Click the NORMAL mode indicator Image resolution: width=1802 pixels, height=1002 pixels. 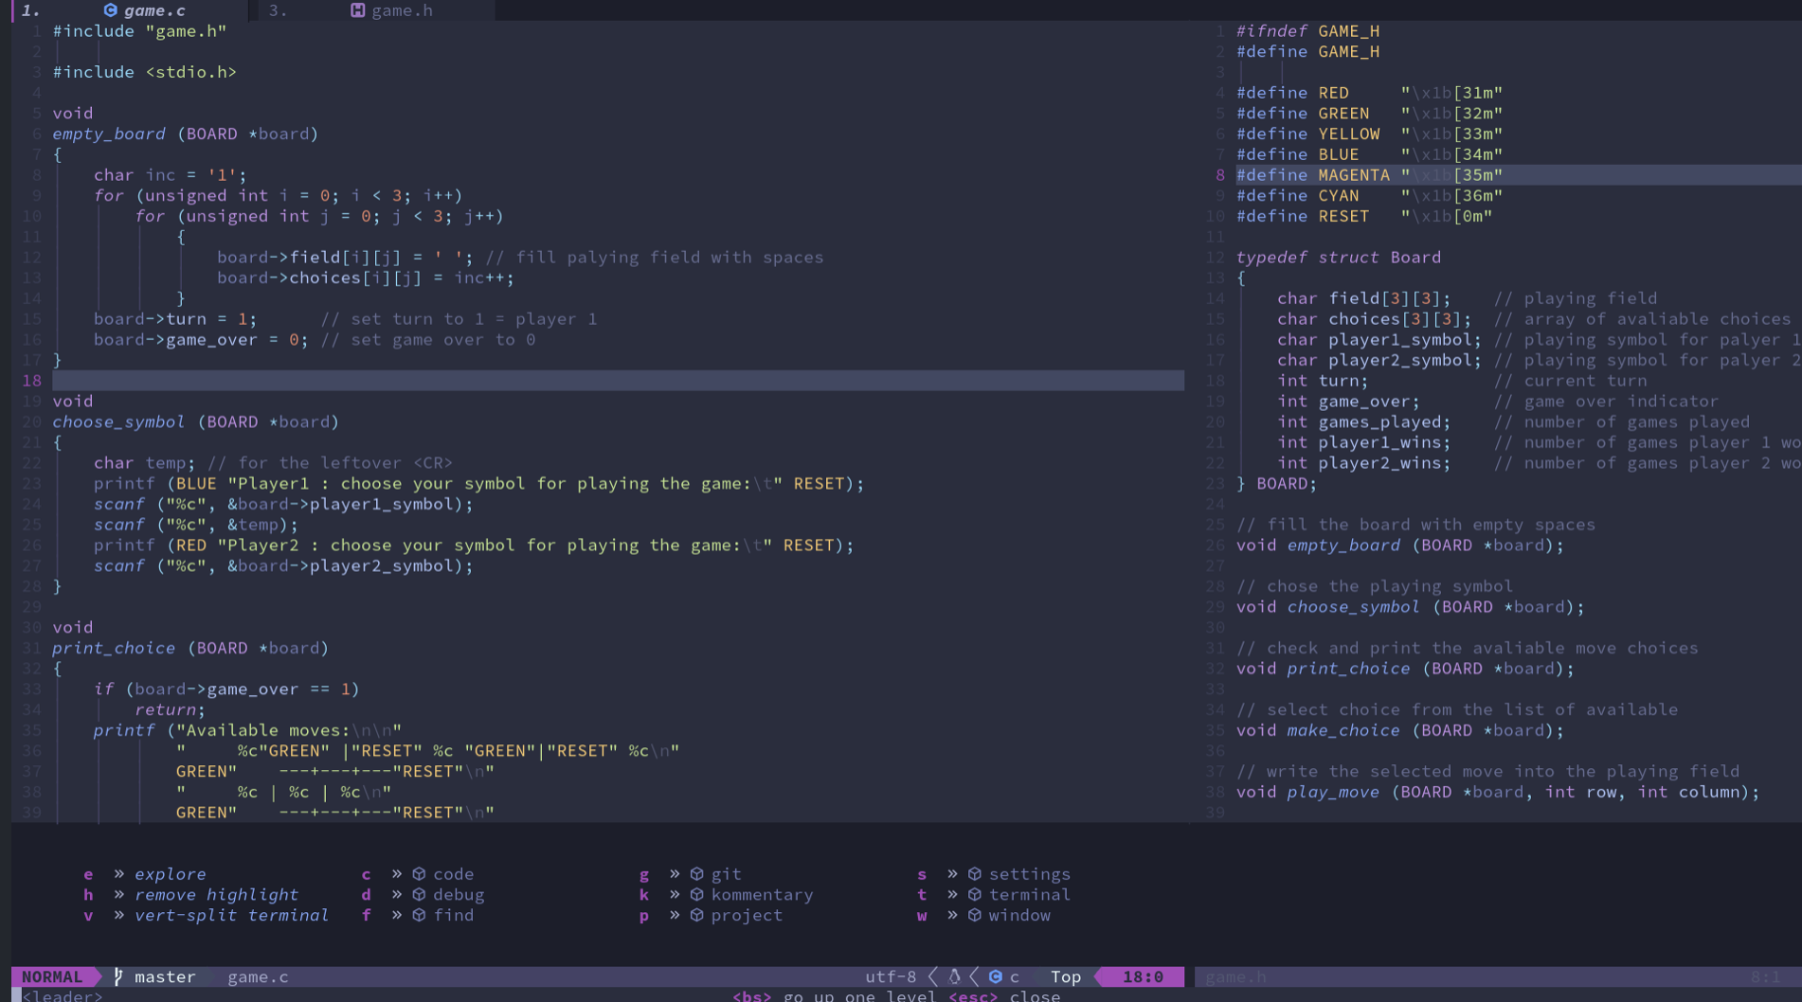[x=52, y=976]
